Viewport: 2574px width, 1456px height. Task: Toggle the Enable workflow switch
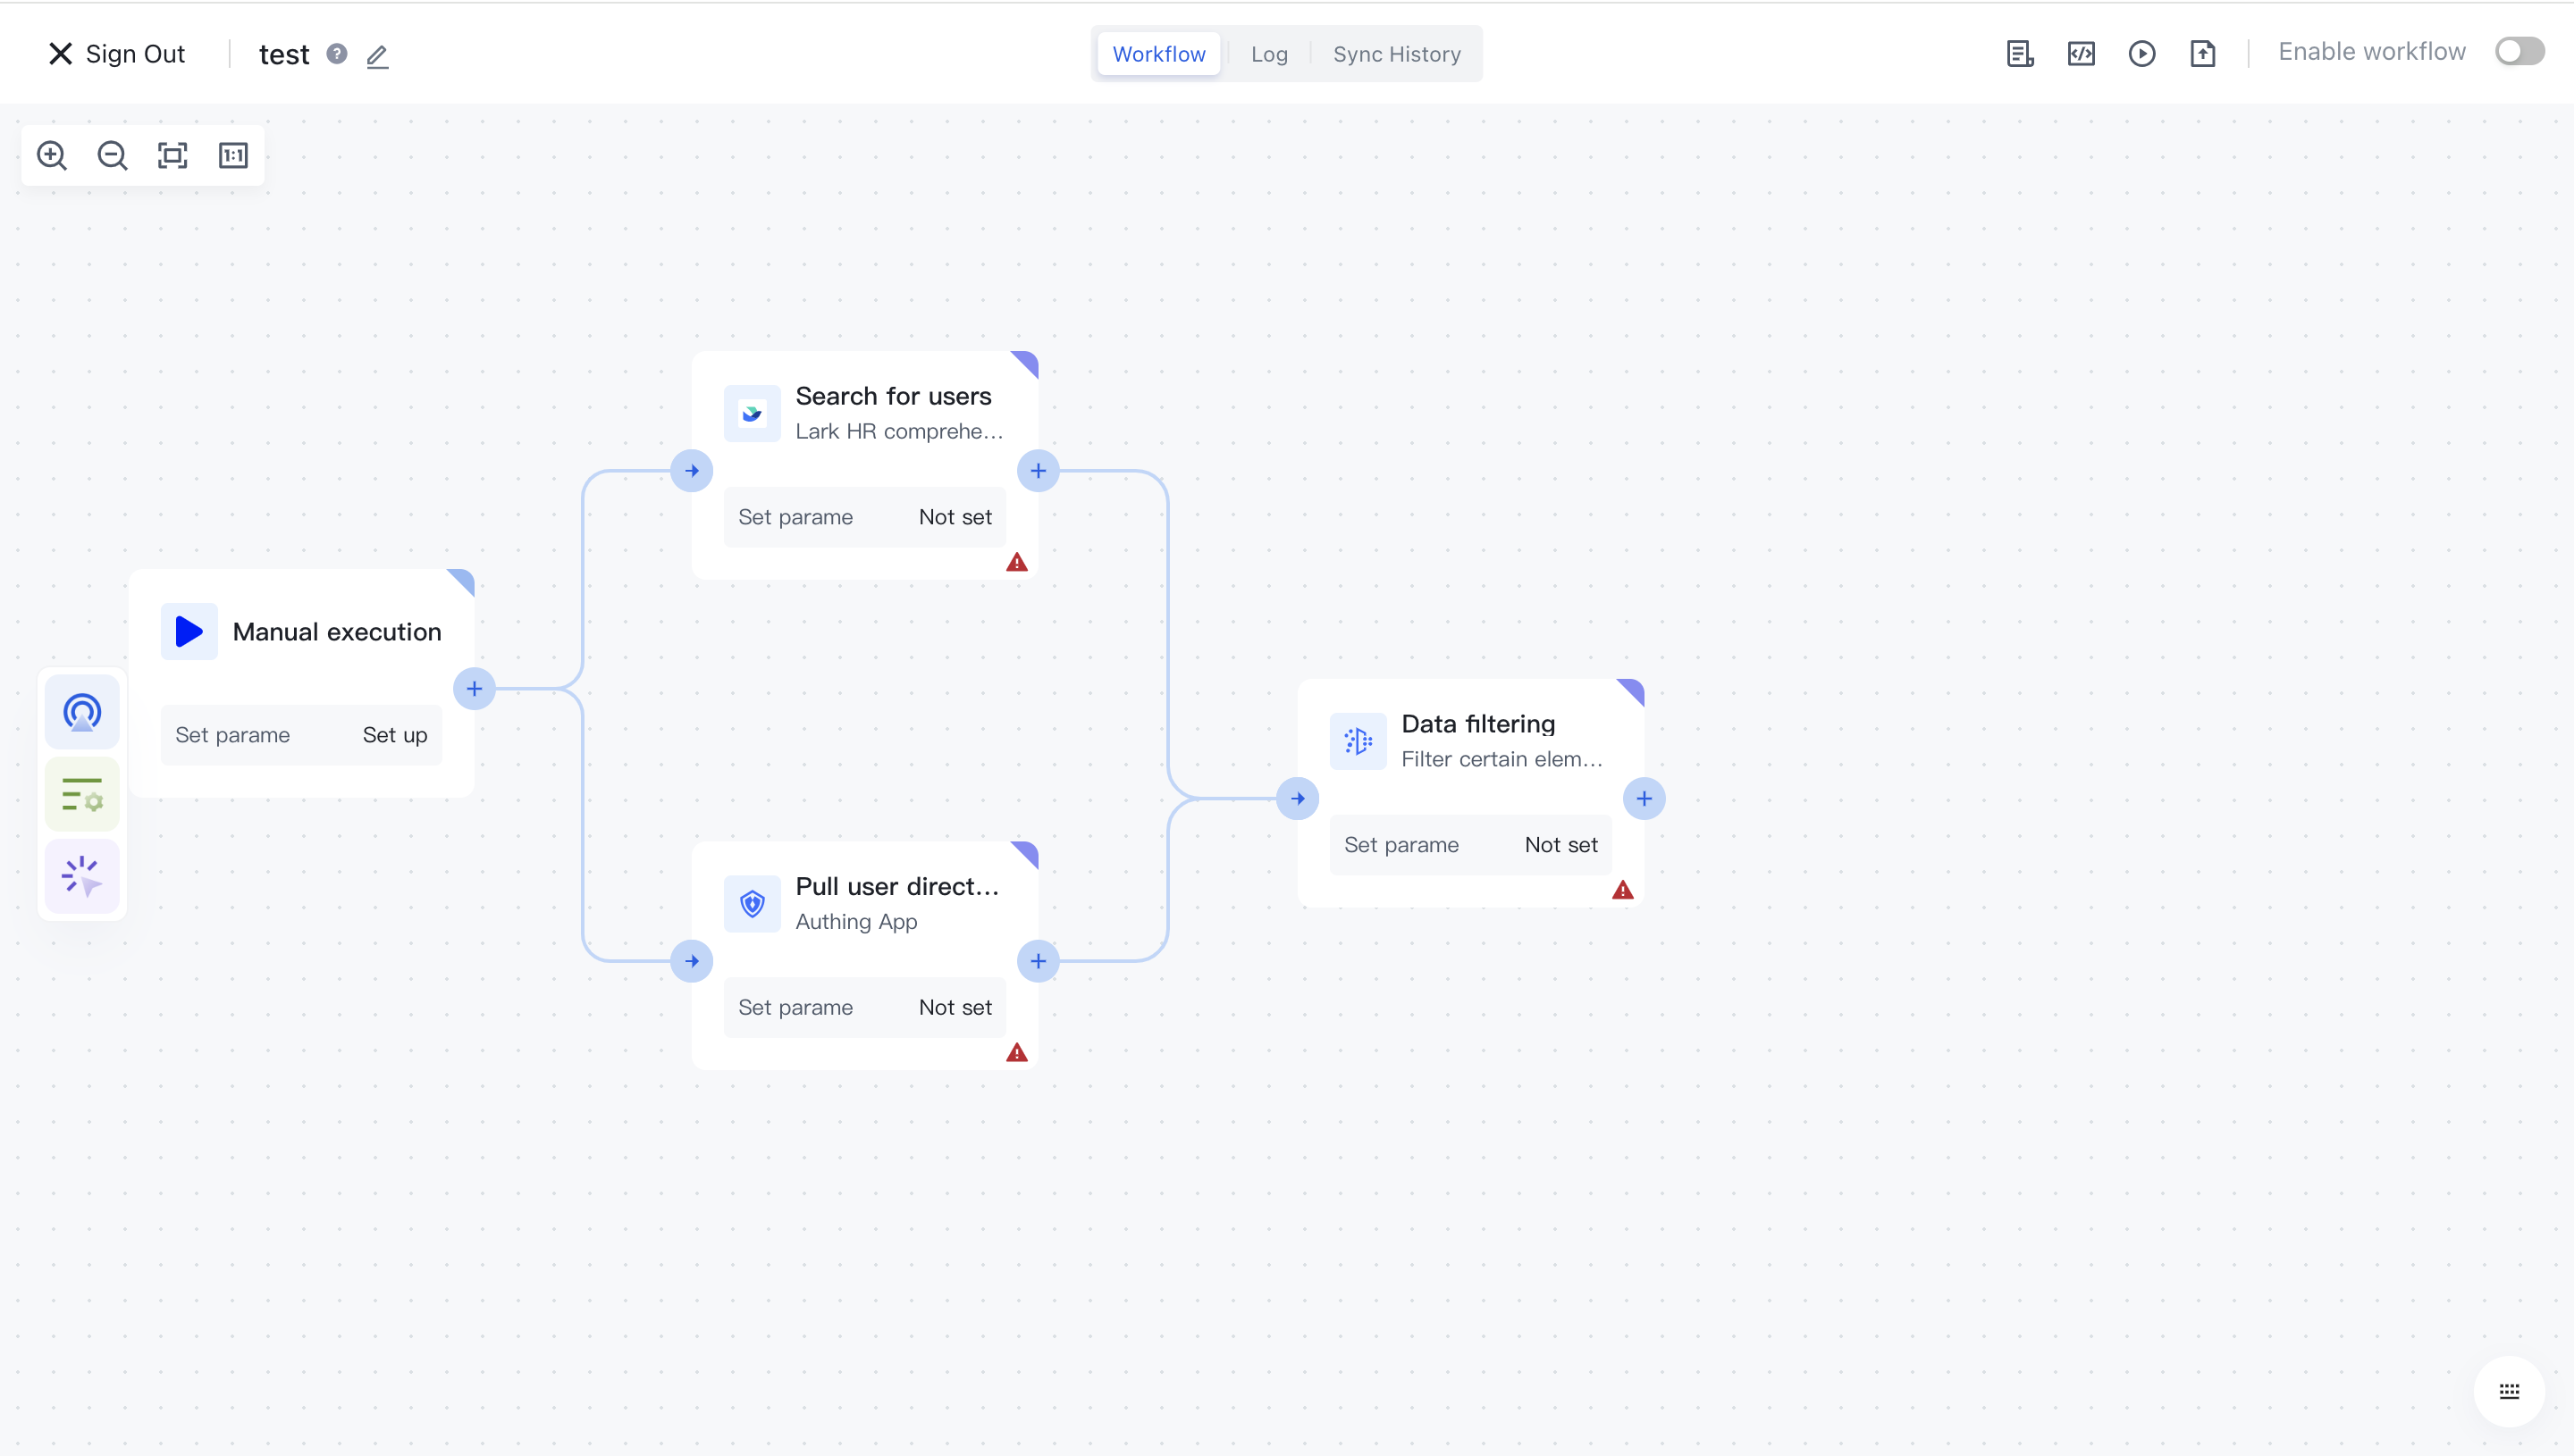(x=2518, y=51)
